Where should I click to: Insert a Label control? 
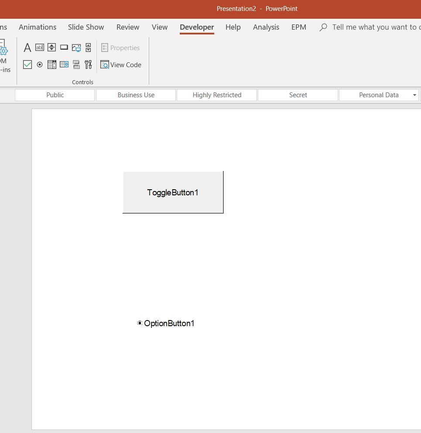27,48
